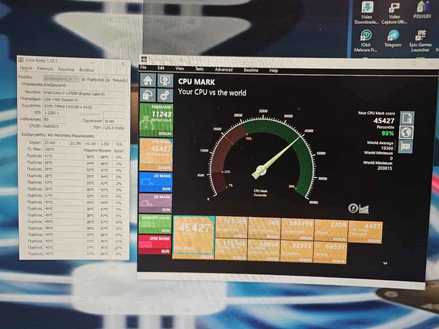Open the system information monitor icon
439x329 pixels.
click(x=165, y=80)
